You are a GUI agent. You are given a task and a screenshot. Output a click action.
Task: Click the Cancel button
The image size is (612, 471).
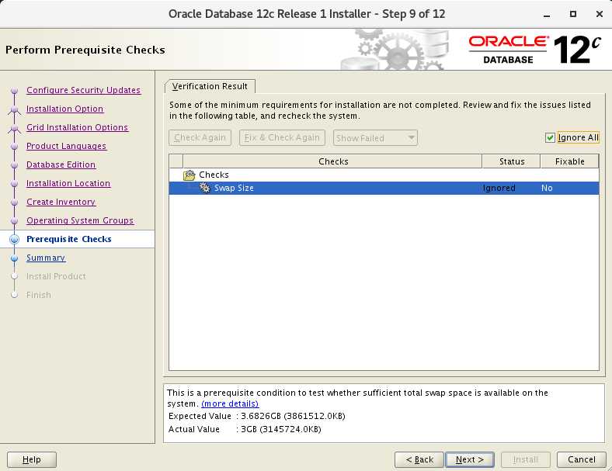pyautogui.click(x=581, y=459)
